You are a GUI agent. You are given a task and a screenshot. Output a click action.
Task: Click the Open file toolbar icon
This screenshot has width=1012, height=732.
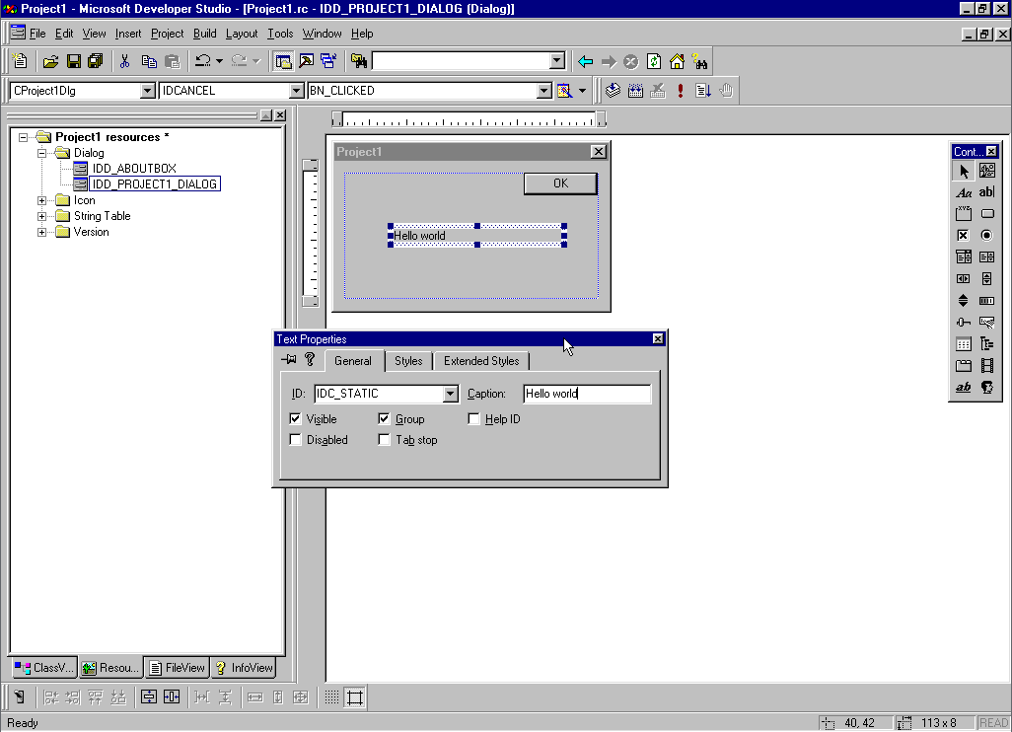(x=50, y=61)
